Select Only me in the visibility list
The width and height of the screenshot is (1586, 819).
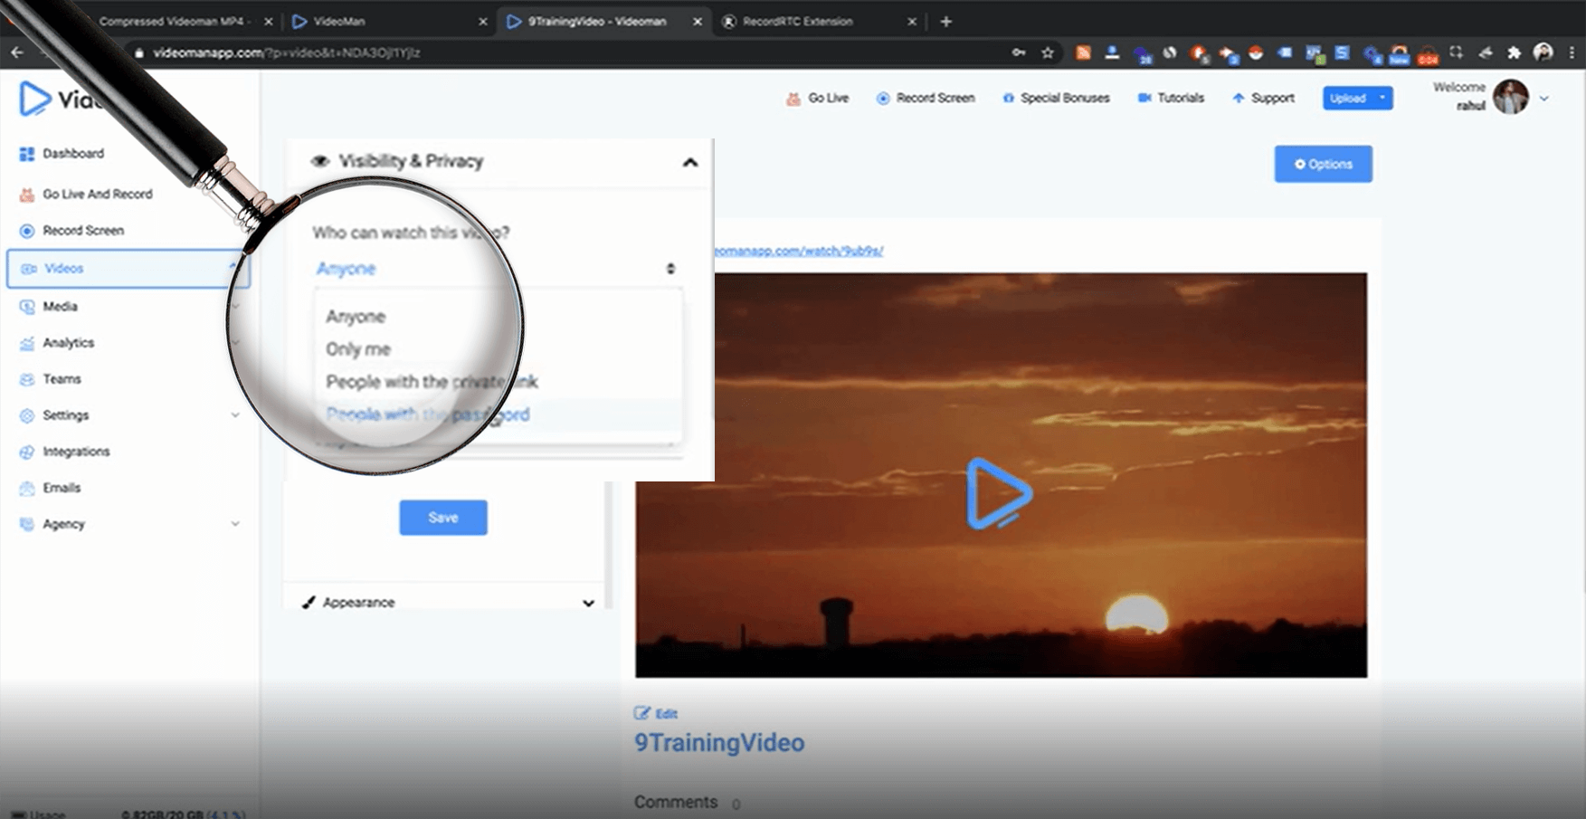358,349
